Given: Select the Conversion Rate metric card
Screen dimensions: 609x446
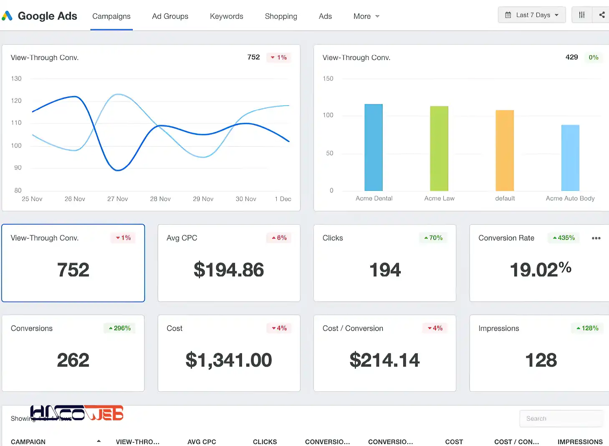Looking at the screenshot, I should [x=539, y=263].
